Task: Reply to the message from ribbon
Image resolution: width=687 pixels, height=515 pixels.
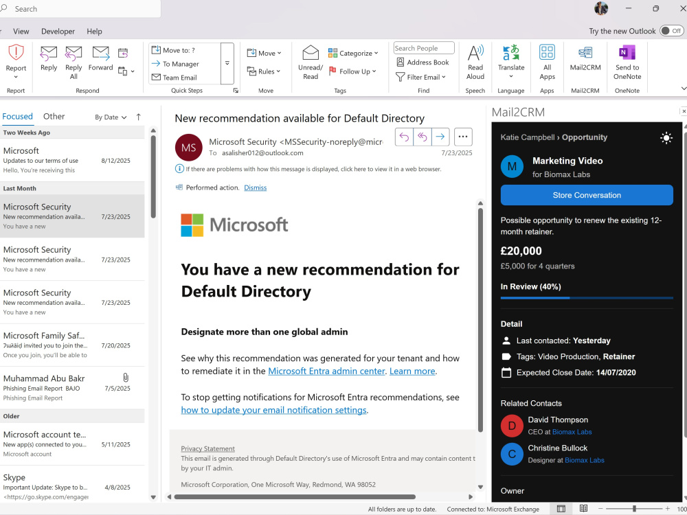Action: [x=49, y=58]
